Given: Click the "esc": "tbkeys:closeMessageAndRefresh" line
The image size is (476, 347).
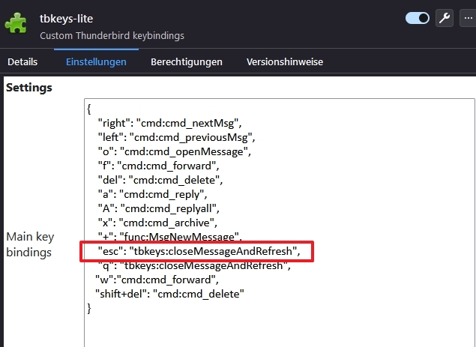Looking at the screenshot, I should [199, 251].
